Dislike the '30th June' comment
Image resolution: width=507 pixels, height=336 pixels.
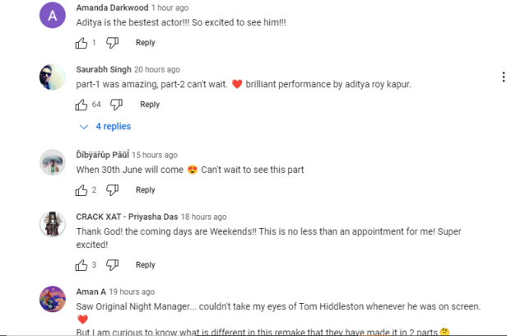(113, 190)
